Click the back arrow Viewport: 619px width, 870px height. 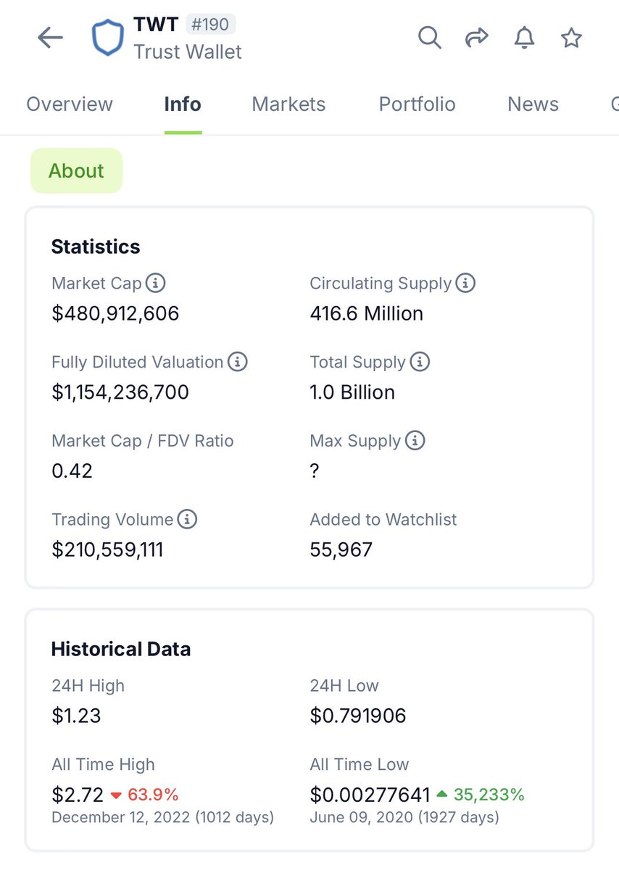(x=49, y=37)
